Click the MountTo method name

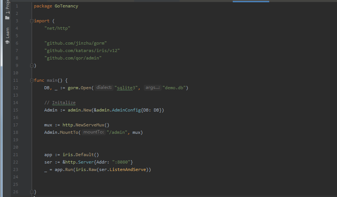[69, 132]
